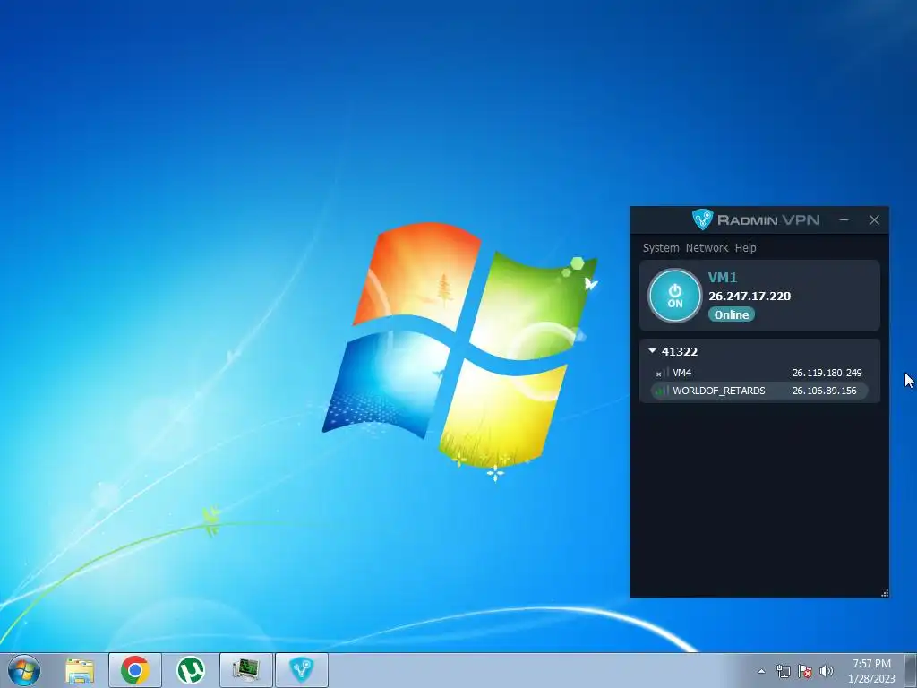Image resolution: width=917 pixels, height=688 pixels.
Task: Click the IP address 26.119.180.249
Action: [827, 373]
